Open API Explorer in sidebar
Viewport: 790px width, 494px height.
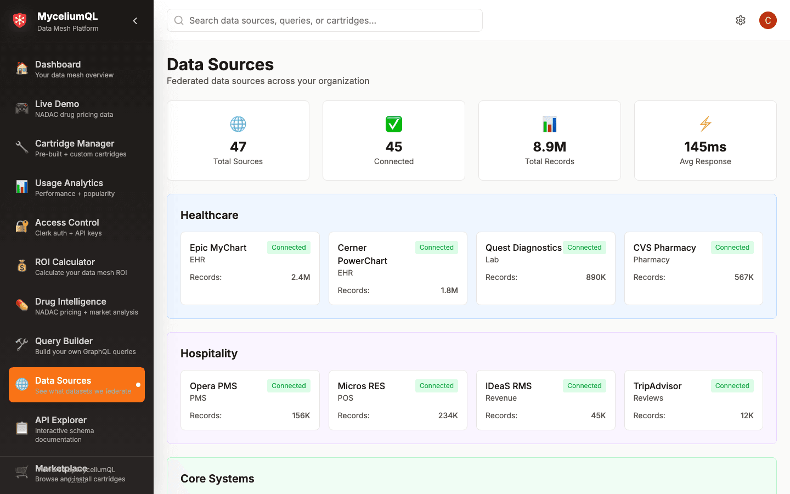coord(77,429)
